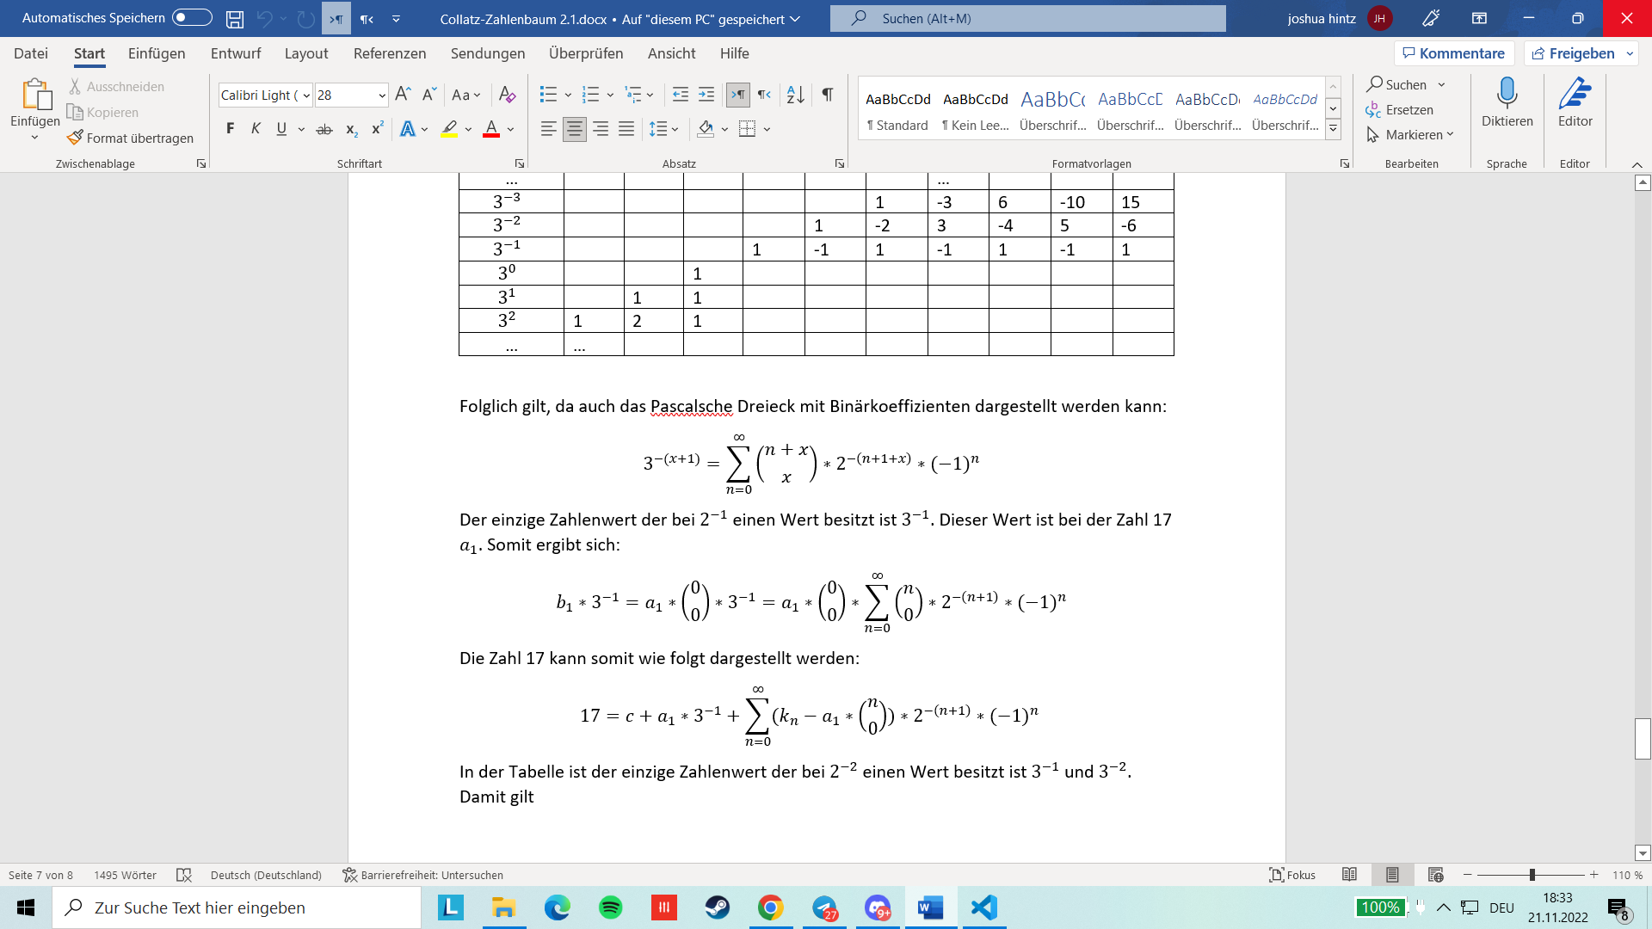Toggle show paragraph marks (¶)
Image resolution: width=1652 pixels, height=929 pixels.
827,95
